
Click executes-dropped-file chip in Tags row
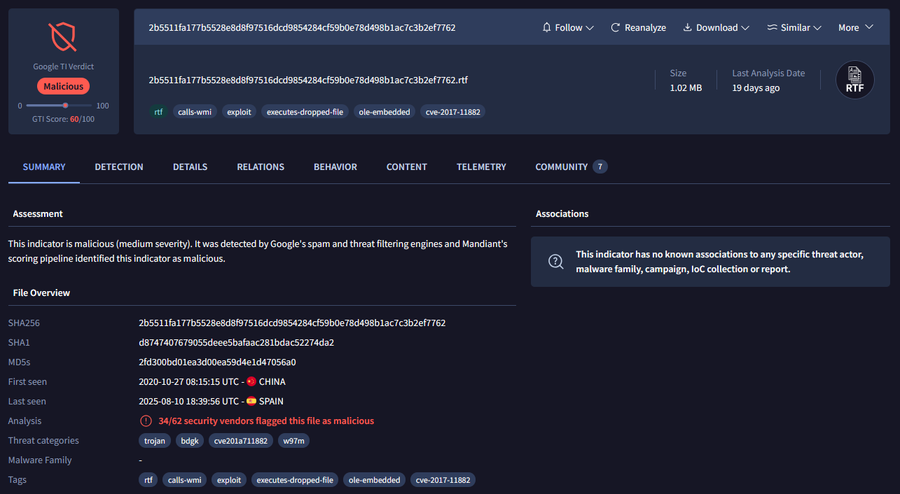pyautogui.click(x=295, y=479)
